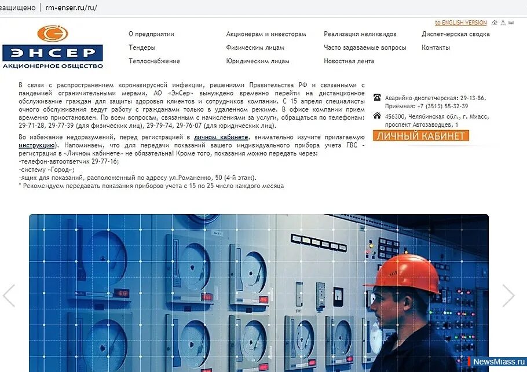Click the address '456300, Челябинская обл., г. Миасс' text
The height and width of the screenshot is (372, 527).
tap(437, 116)
